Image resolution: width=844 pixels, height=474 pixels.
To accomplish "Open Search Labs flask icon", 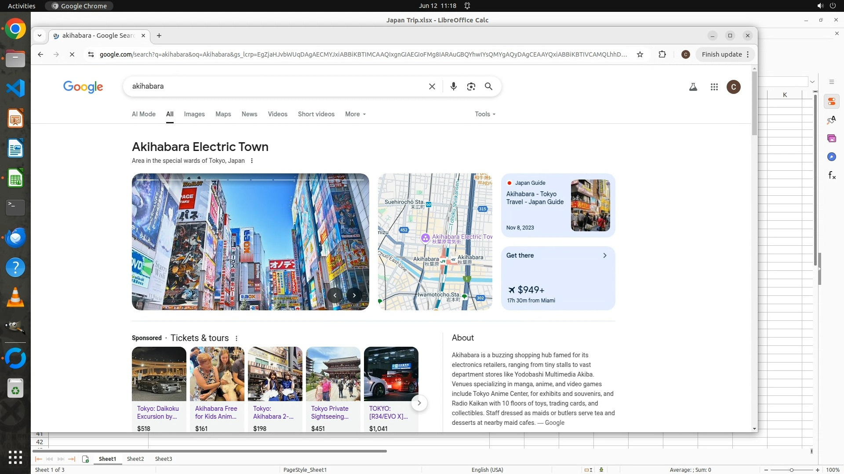I will (693, 87).
